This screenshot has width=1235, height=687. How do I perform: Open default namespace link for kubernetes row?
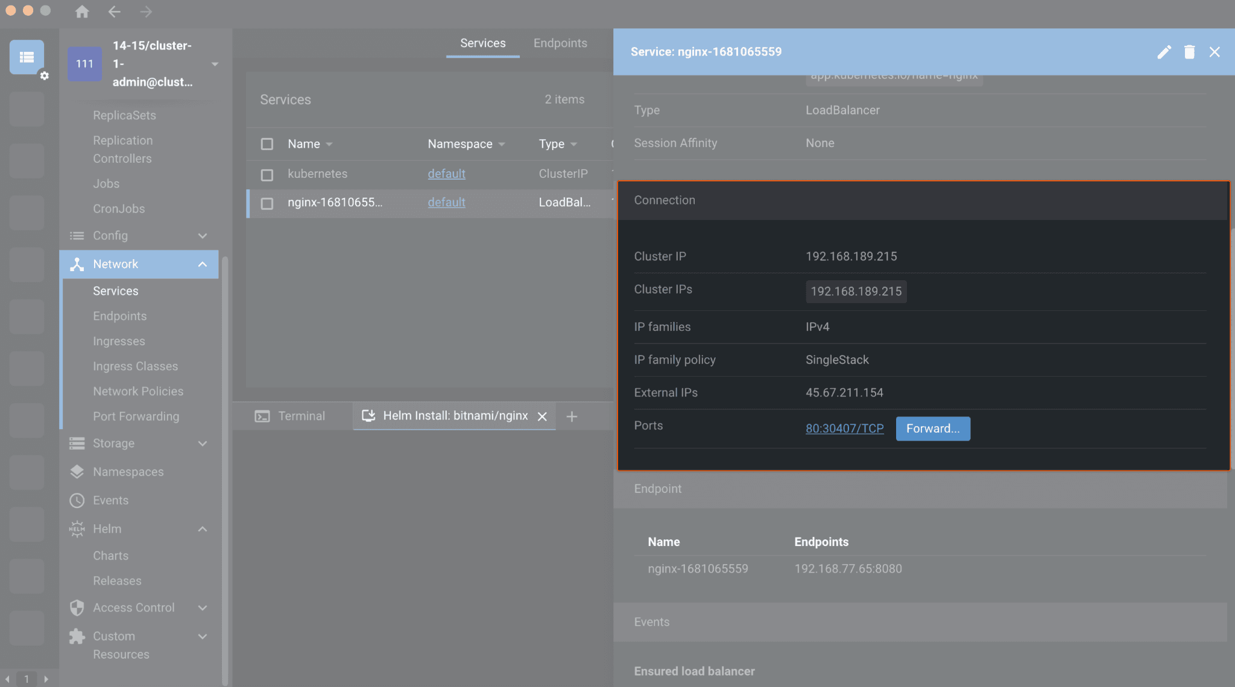point(446,174)
